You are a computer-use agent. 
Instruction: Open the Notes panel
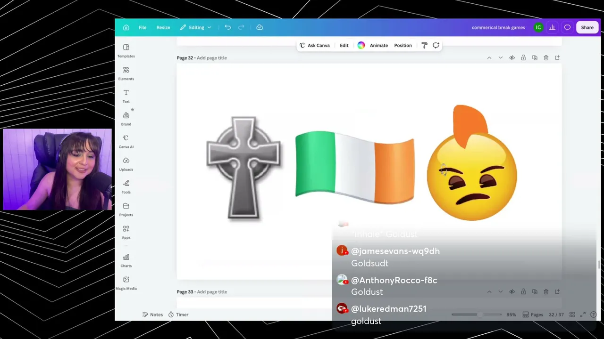pyautogui.click(x=153, y=315)
